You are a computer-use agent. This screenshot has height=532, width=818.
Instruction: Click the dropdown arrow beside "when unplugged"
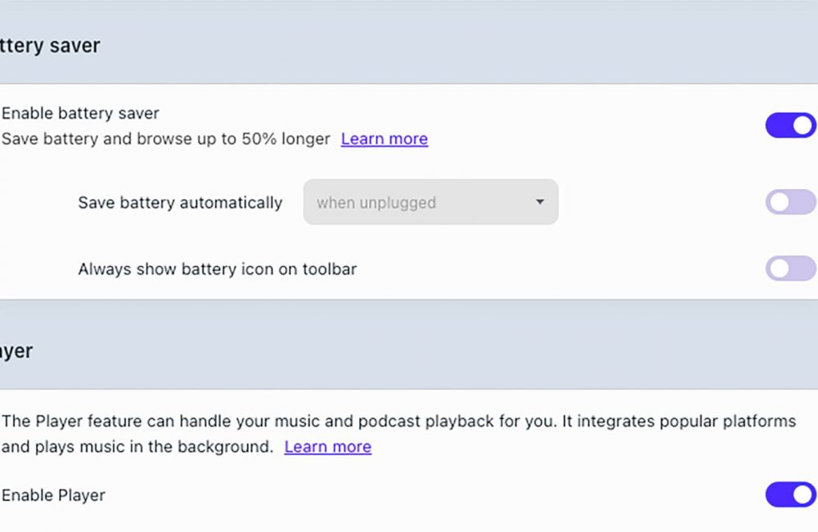540,202
